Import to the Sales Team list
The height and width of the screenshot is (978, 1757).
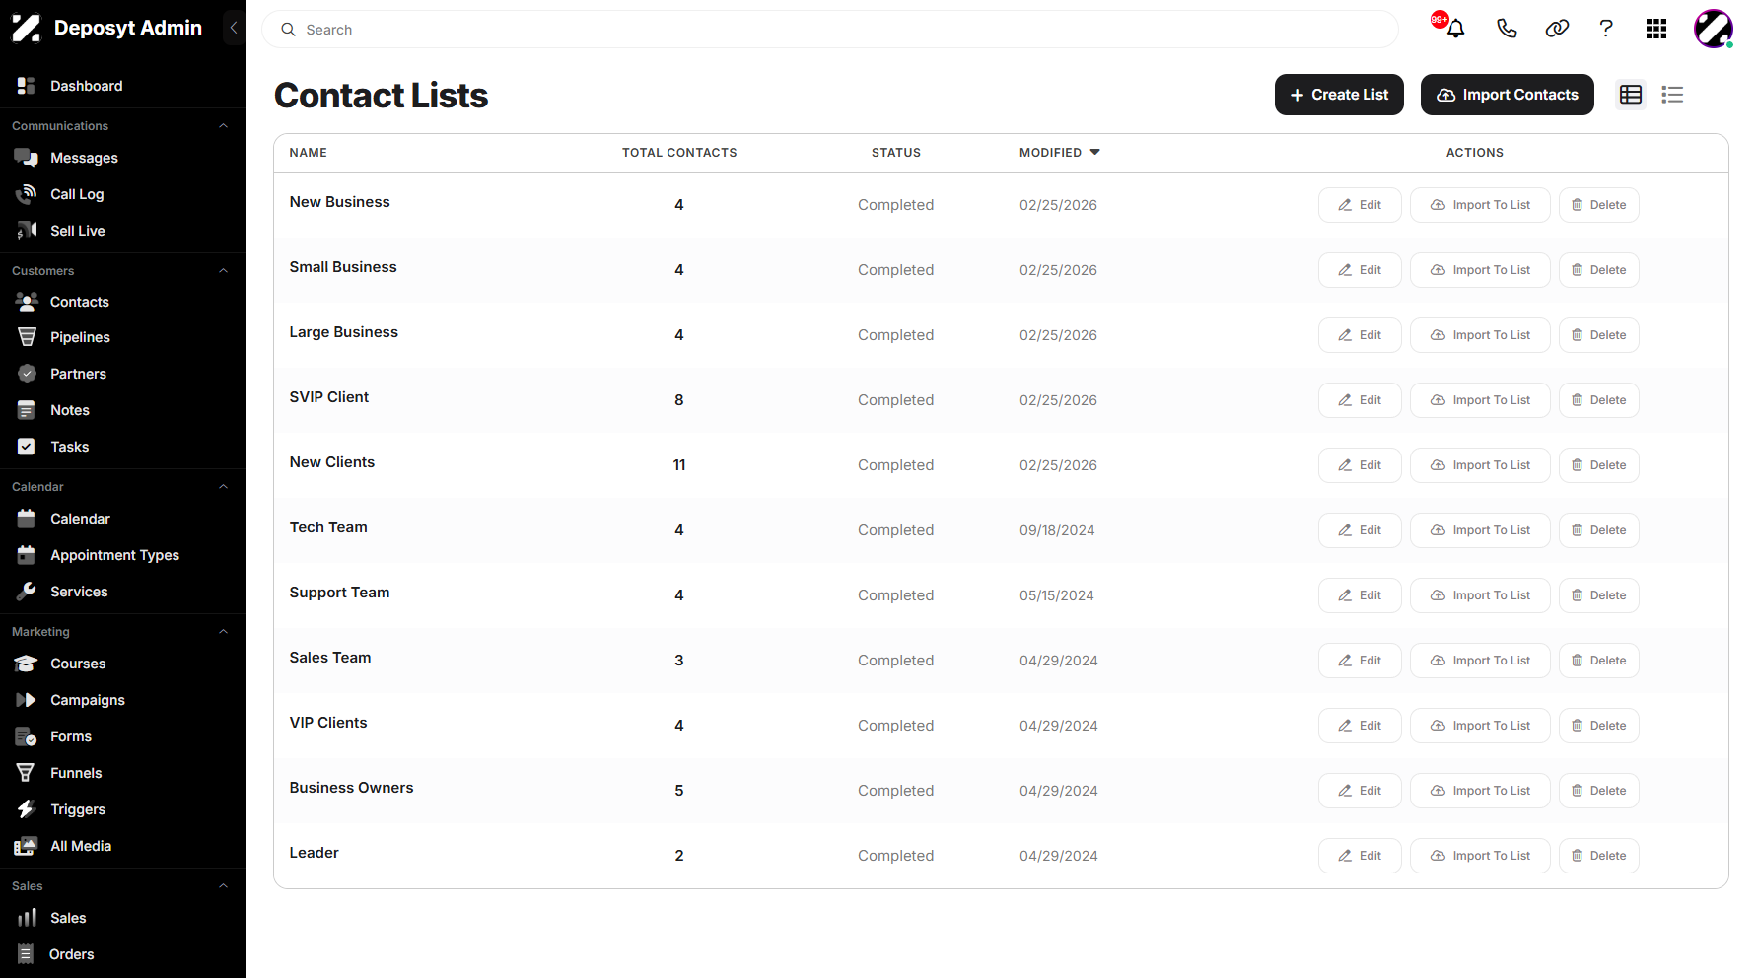tap(1480, 661)
